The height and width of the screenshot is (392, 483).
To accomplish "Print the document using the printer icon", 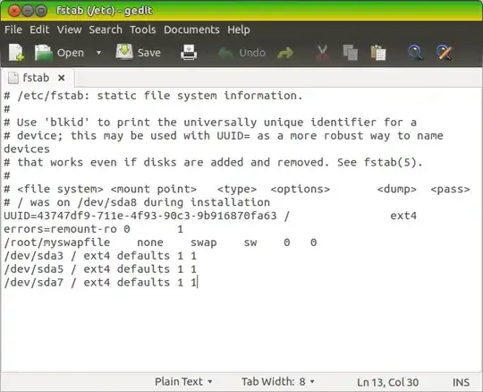I will pyautogui.click(x=189, y=53).
